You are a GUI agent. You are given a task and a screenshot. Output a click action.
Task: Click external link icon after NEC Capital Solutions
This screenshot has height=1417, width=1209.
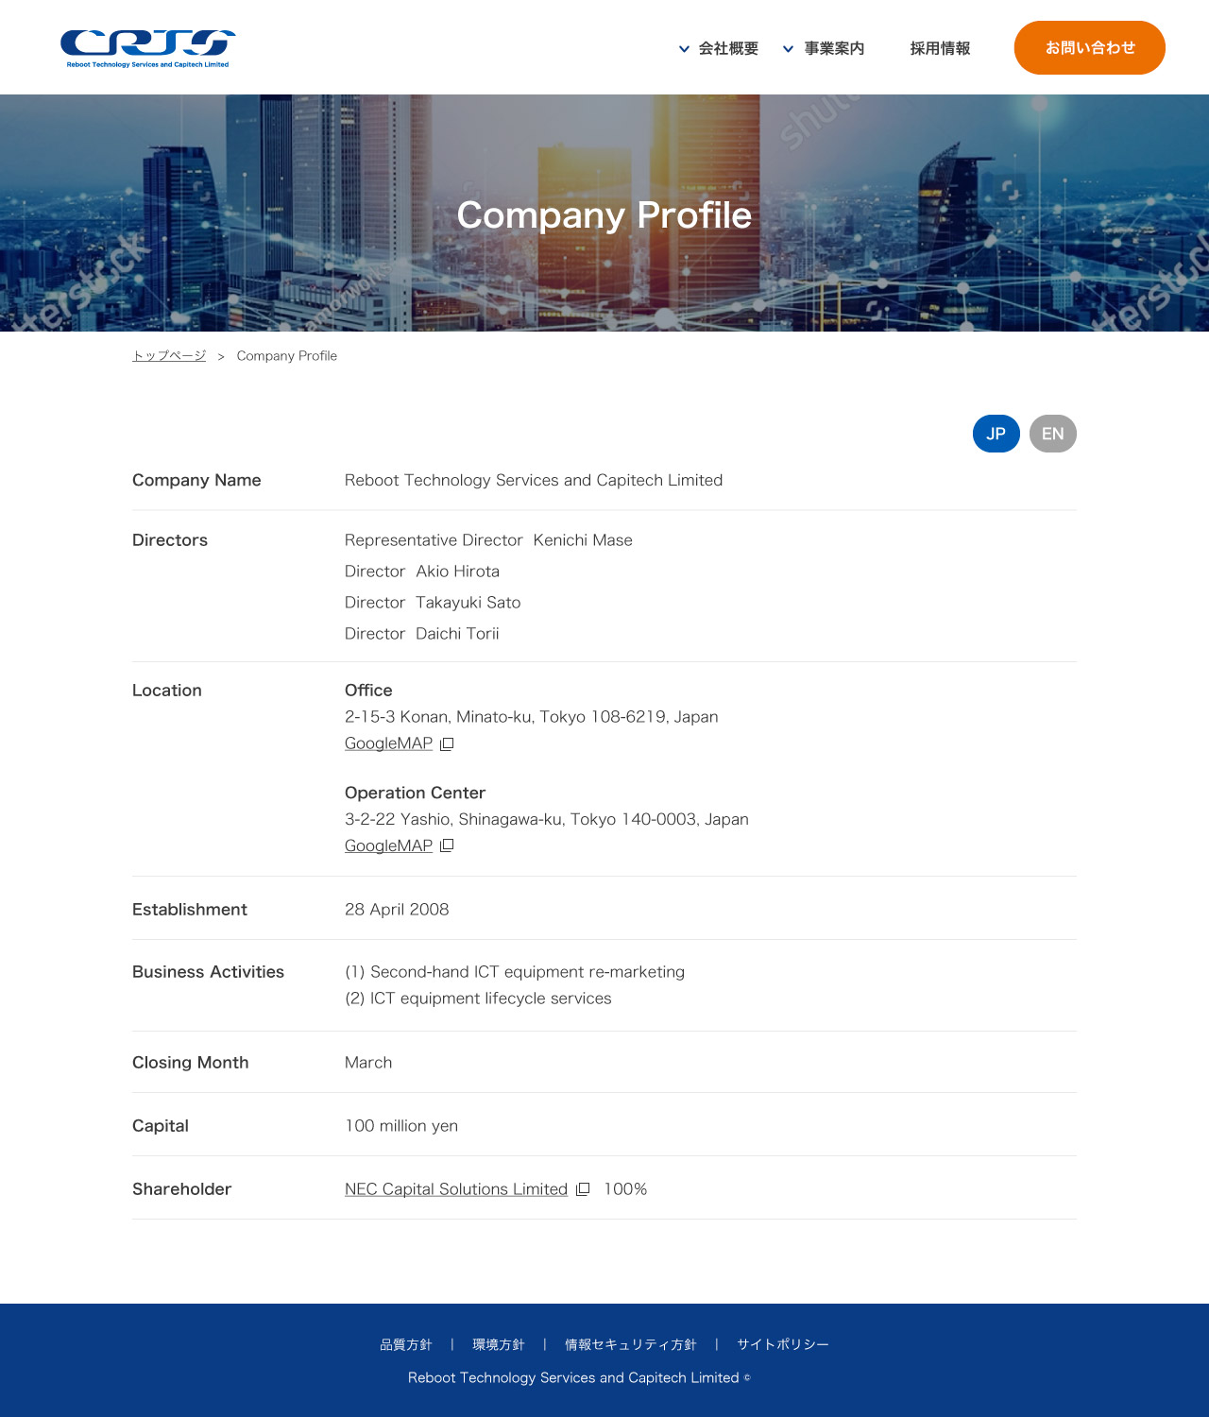click(x=583, y=1189)
